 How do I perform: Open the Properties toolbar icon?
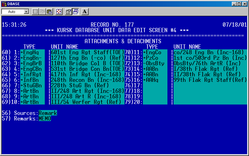(68, 12)
